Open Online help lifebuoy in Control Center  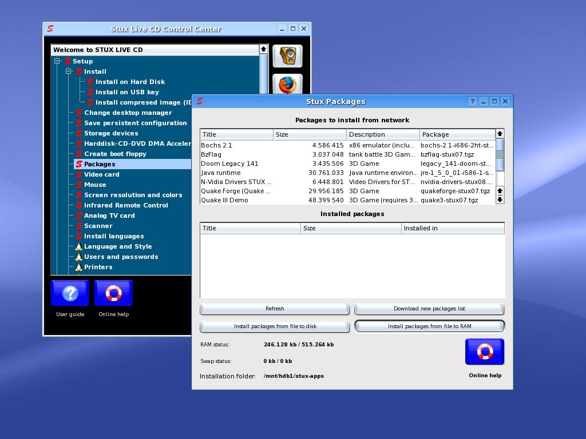click(114, 293)
